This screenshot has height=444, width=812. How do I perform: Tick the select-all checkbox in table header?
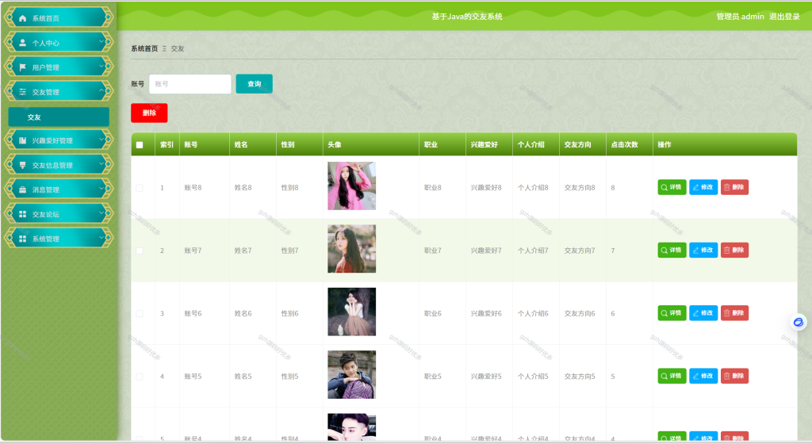[x=140, y=145]
